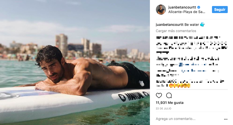The height and width of the screenshot is (125, 233).
Task: Click the whale emoji in caption
Action: coord(202,24)
